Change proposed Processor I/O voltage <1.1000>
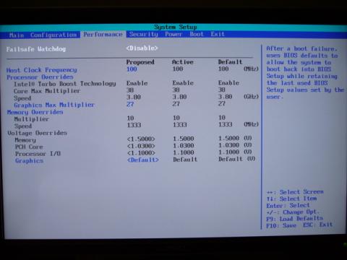The height and width of the screenshot is (260, 347). click(x=141, y=153)
